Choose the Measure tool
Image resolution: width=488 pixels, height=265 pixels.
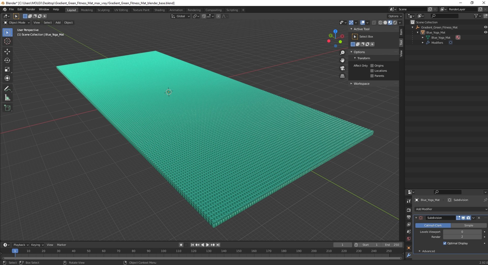pyautogui.click(x=7, y=97)
